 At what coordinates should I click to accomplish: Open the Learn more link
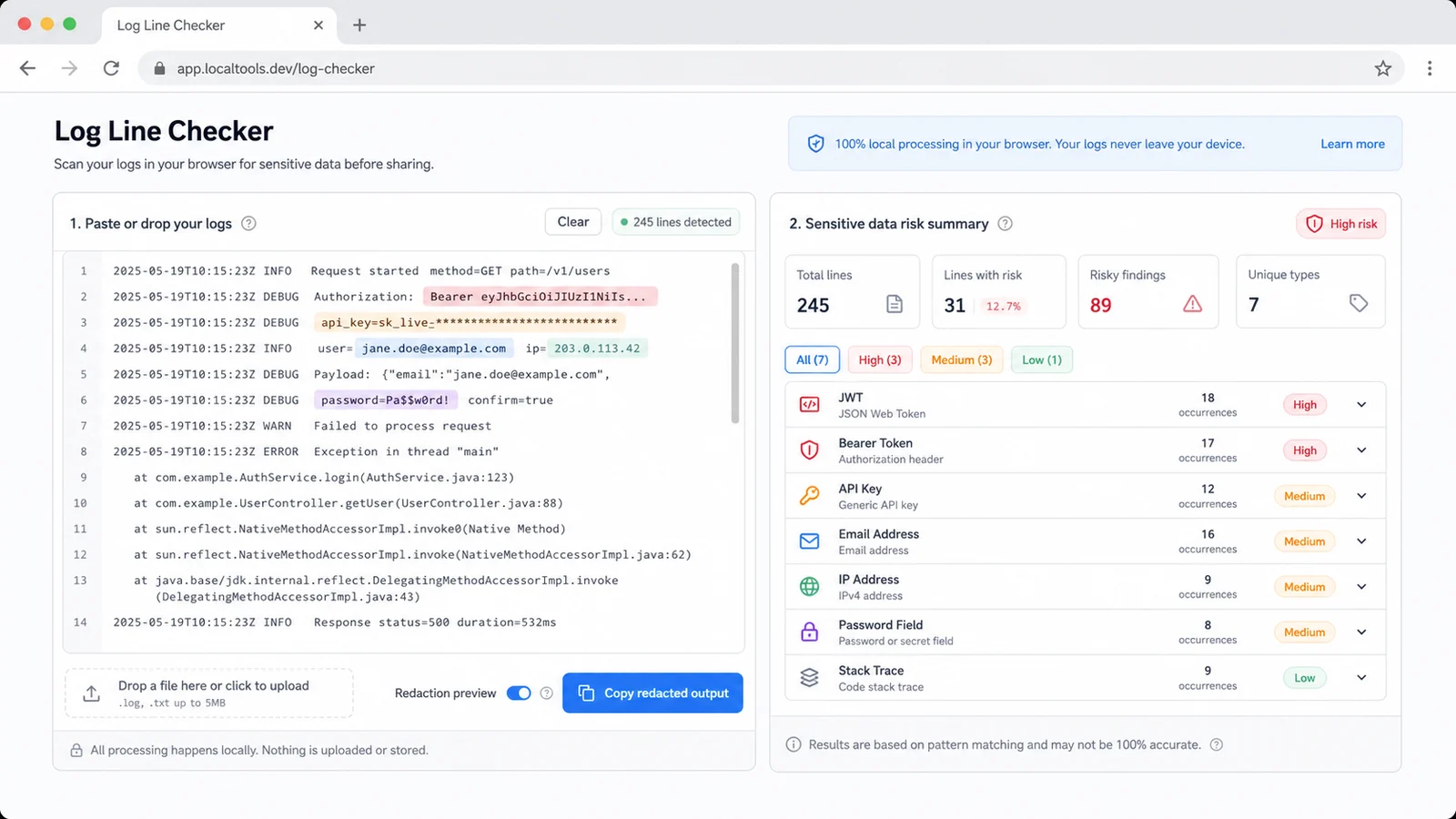1352,144
